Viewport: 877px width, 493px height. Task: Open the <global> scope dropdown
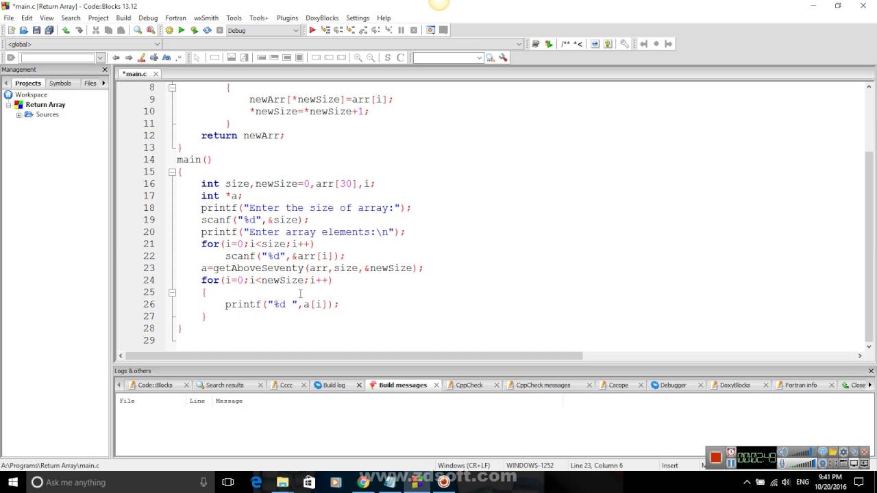(x=157, y=44)
